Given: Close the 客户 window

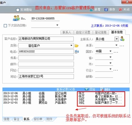Looking at the screenshot, I should point(127,2).
